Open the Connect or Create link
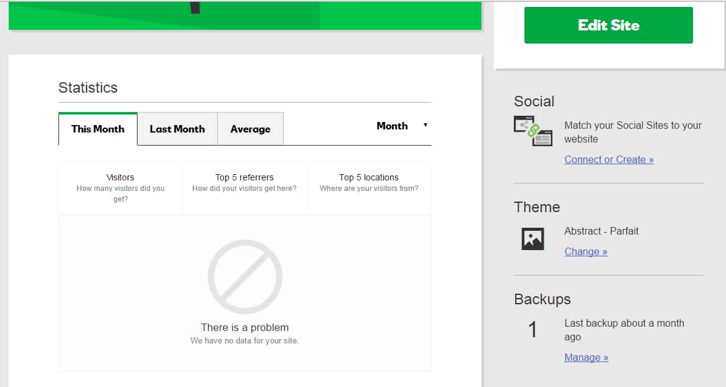This screenshot has height=387, width=726. click(x=608, y=159)
